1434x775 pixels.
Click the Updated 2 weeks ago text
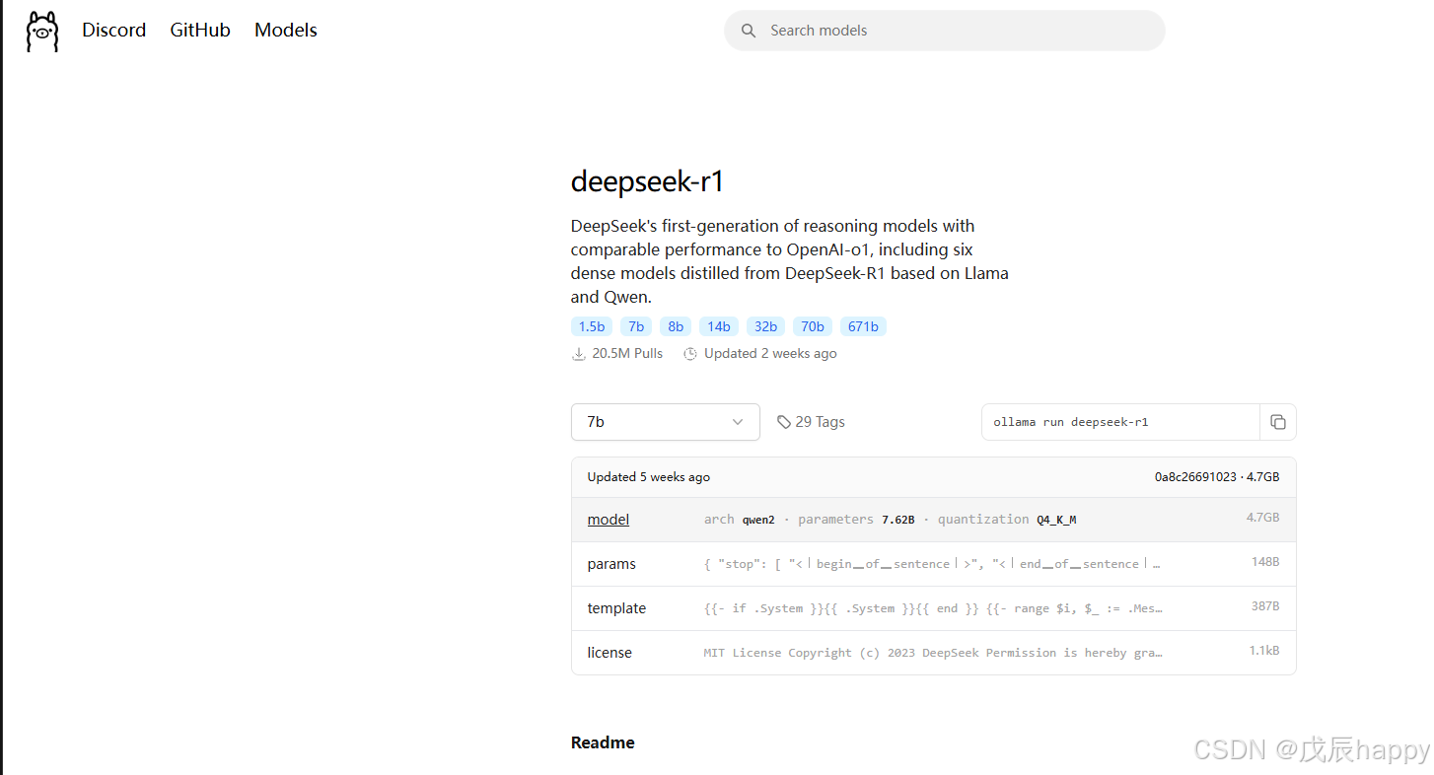point(770,354)
